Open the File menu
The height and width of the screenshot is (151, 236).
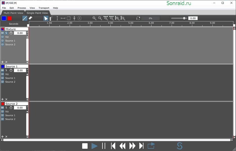pos(4,8)
